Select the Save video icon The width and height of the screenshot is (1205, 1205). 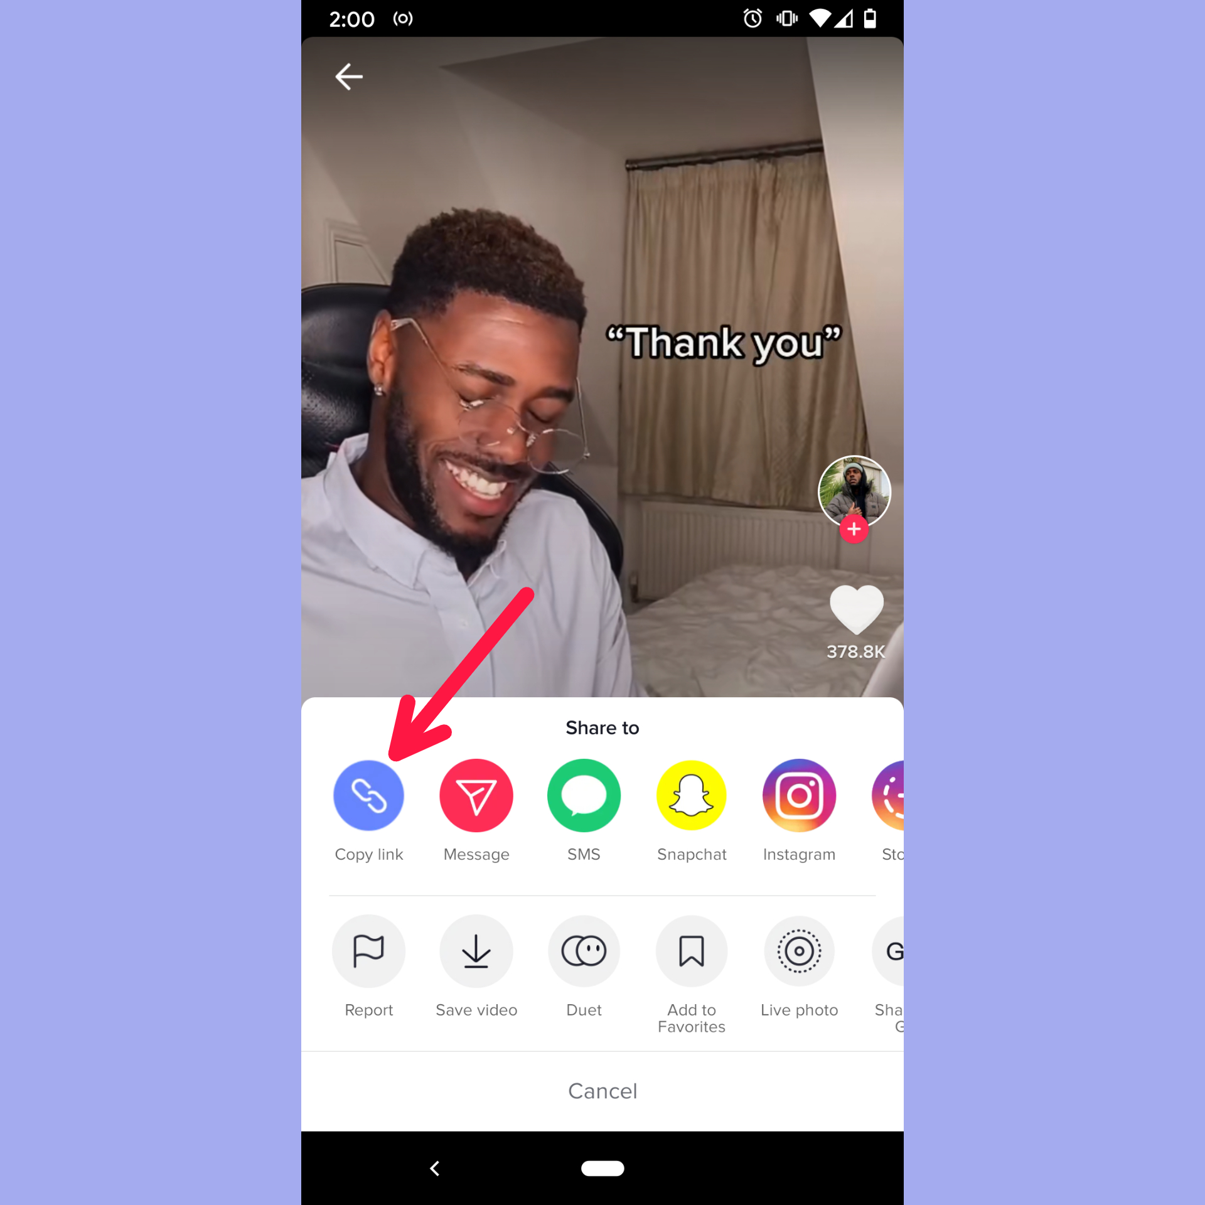click(x=476, y=951)
